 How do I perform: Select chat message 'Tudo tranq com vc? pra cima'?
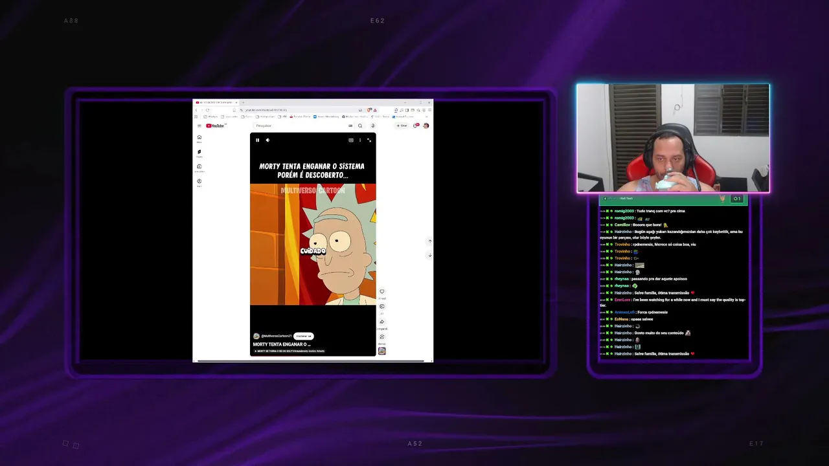point(661,211)
